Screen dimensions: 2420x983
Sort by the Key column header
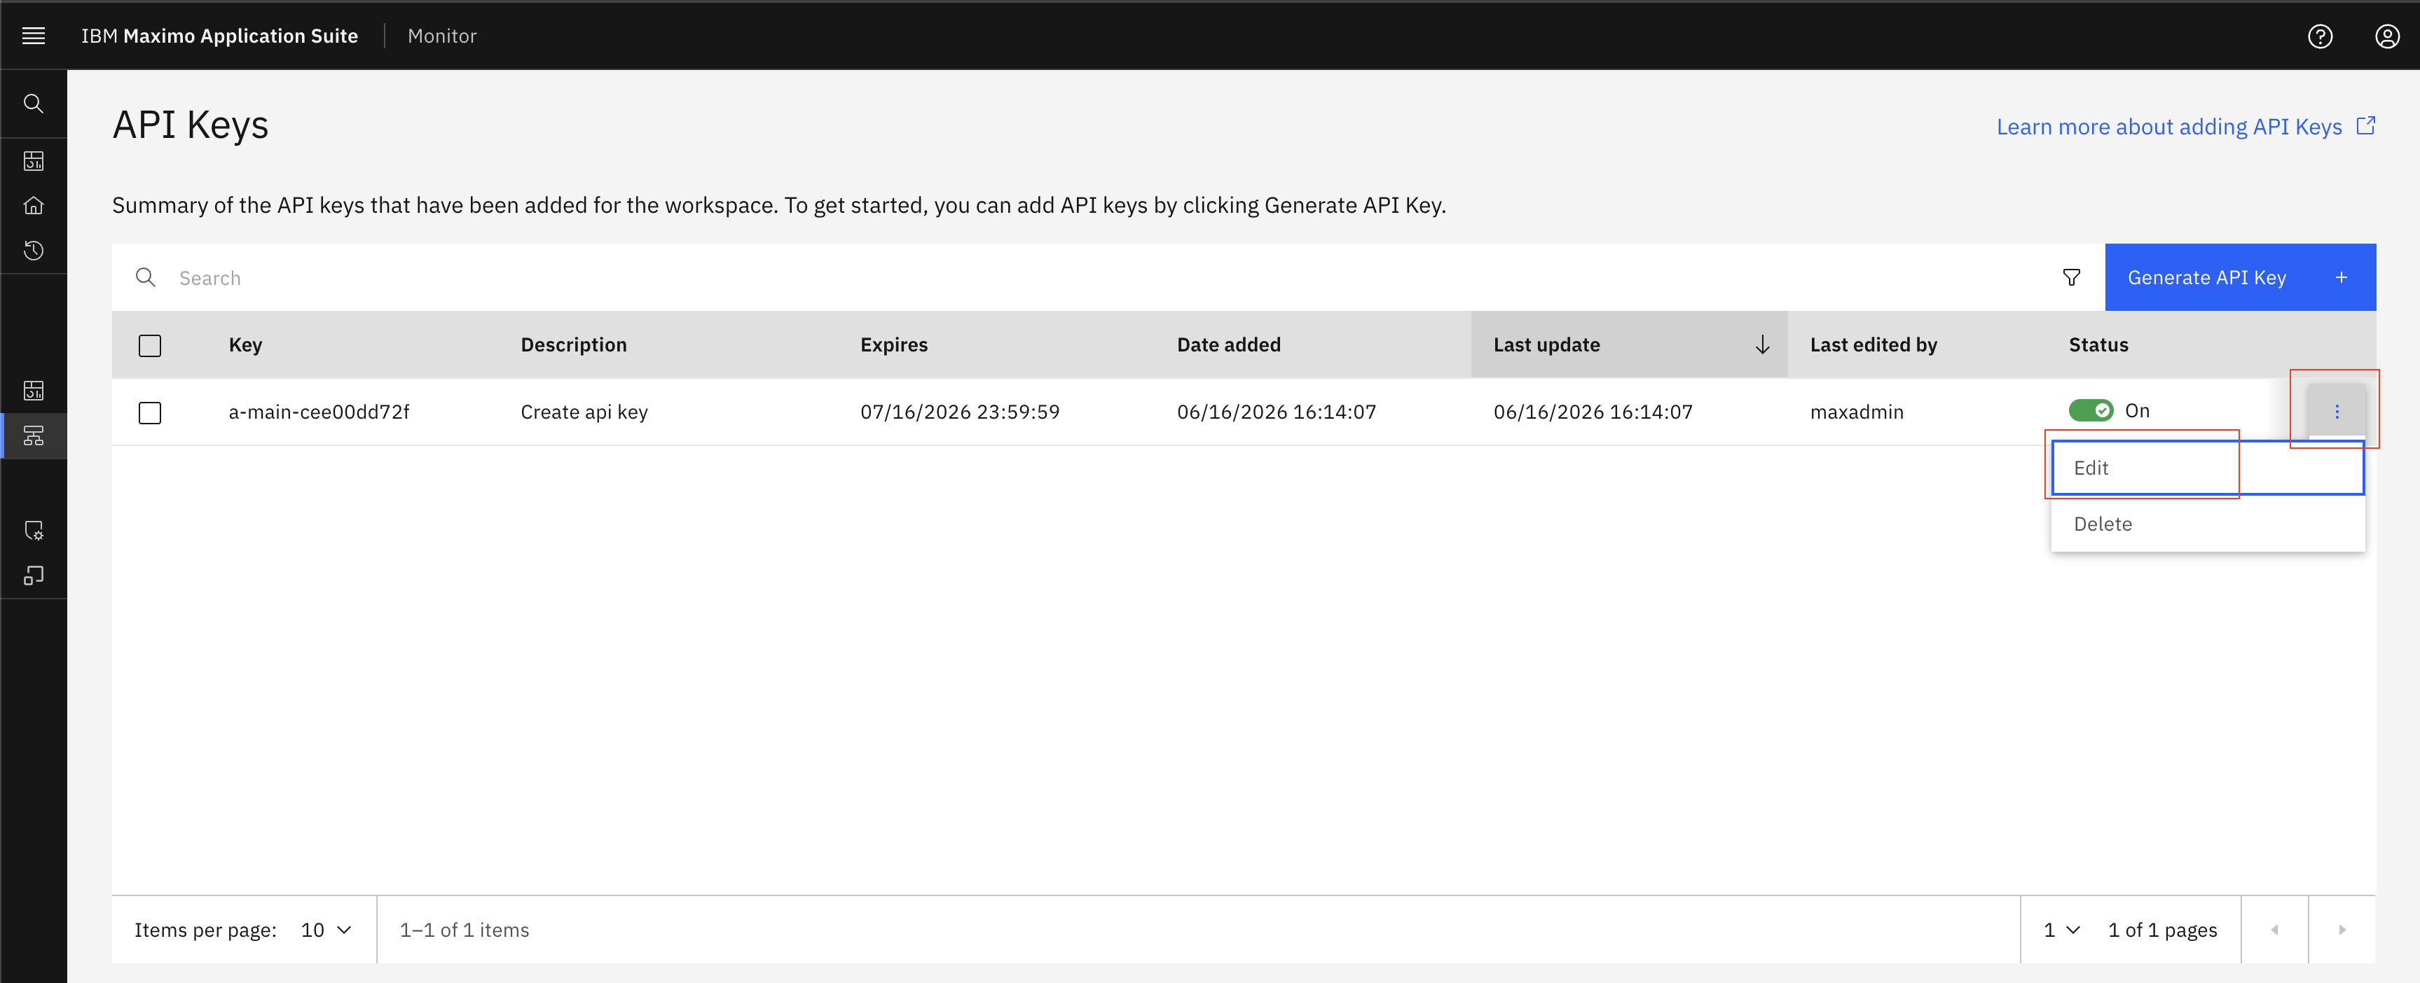(245, 344)
